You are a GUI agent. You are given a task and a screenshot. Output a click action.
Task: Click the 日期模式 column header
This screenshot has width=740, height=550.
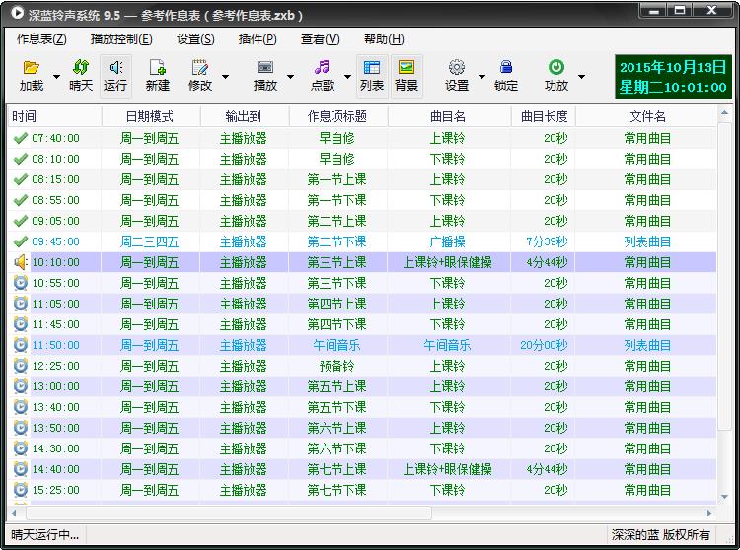(150, 116)
